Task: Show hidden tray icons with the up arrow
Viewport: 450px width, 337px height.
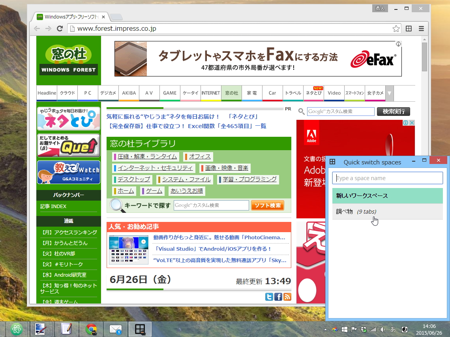Action: coord(325,330)
